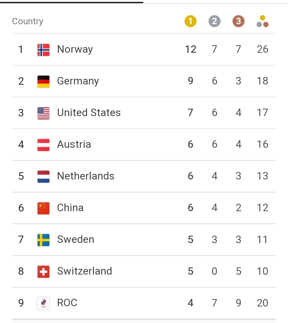Select the Country column header
The height and width of the screenshot is (323, 288).
(28, 21)
